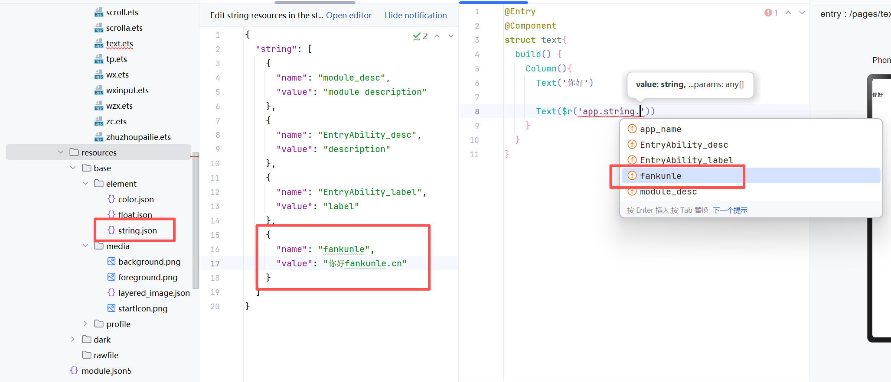
Task: Expand the dark folder
Action: [73, 339]
